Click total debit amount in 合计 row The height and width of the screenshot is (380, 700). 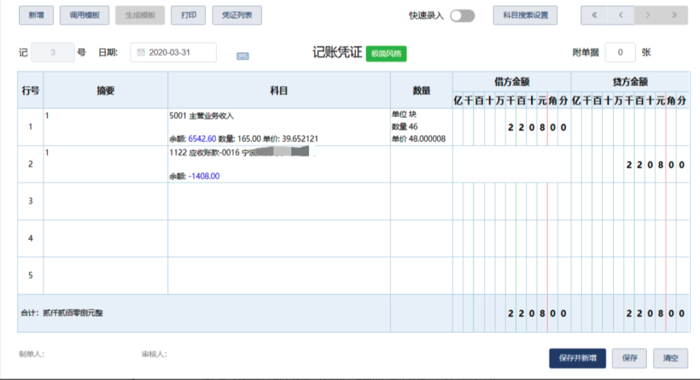(x=511, y=314)
